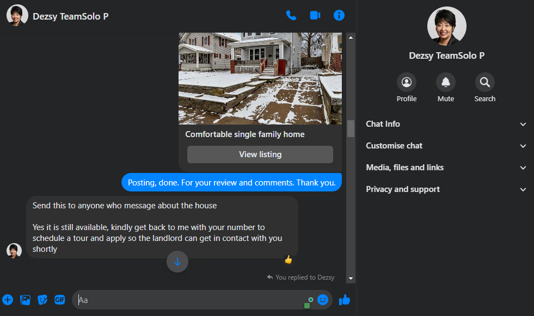Click the 'Posting, done' blue message bubble
534x316 pixels.
pyautogui.click(x=231, y=182)
